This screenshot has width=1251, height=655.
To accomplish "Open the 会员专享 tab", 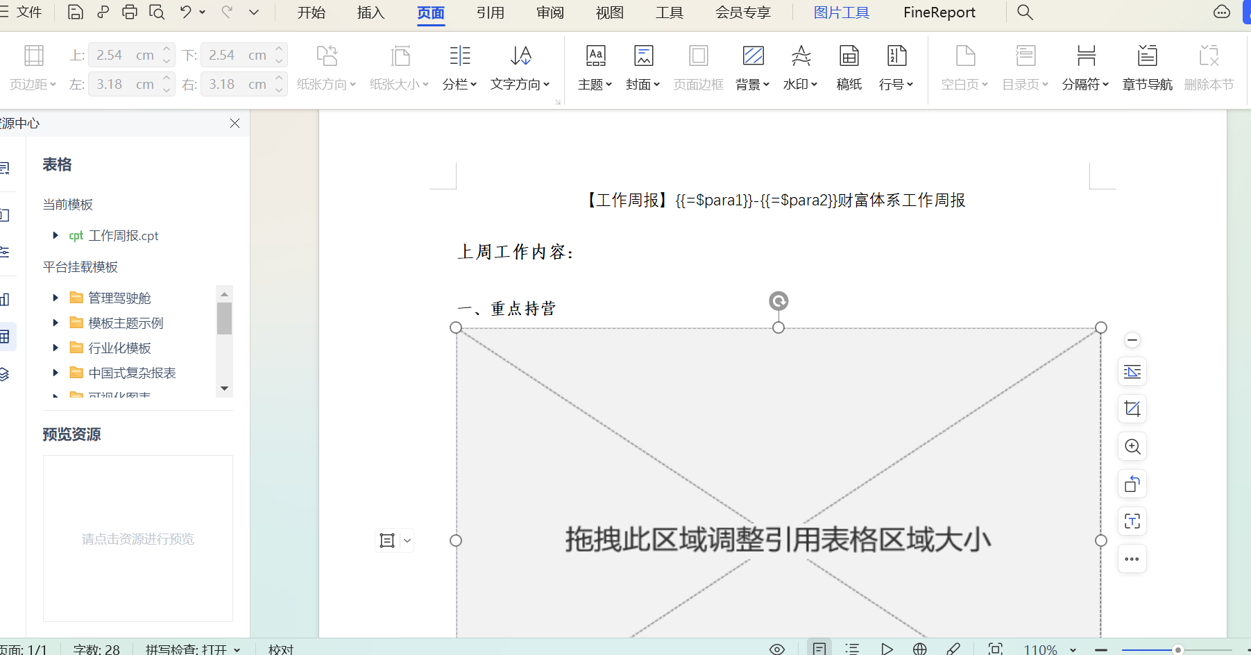I will pyautogui.click(x=742, y=12).
